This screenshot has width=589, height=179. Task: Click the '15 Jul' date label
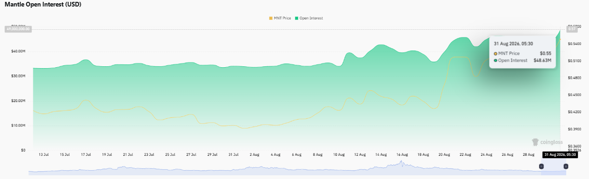coord(65,154)
